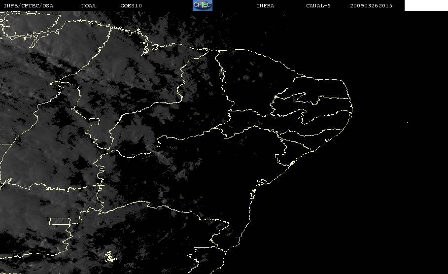448x274 pixels.
Task: Click the CPTEC logo in header
Action: tap(203, 5)
